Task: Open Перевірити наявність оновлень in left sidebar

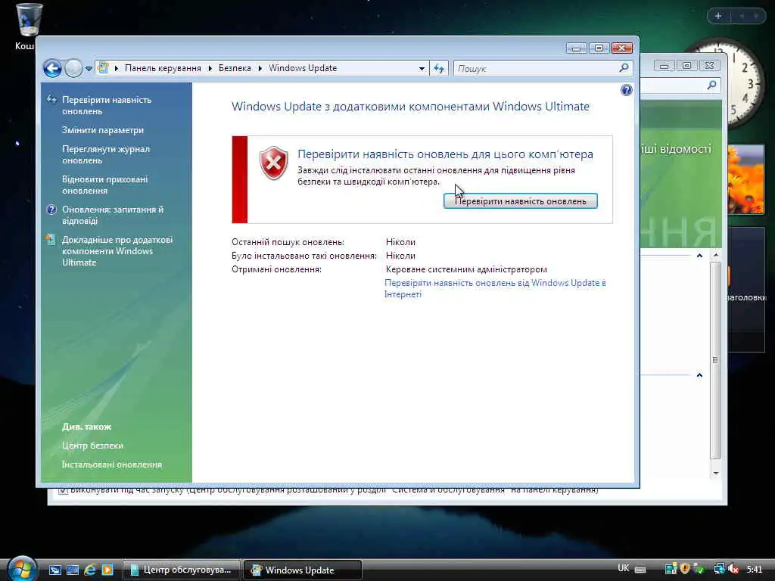Action: point(106,105)
